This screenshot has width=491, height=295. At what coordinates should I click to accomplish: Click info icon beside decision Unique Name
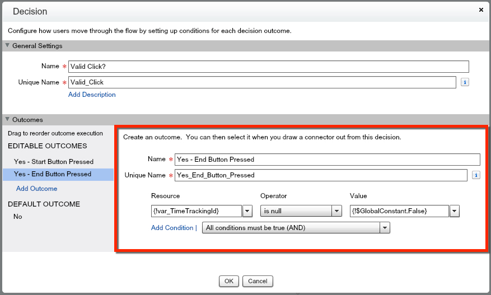pyautogui.click(x=465, y=82)
